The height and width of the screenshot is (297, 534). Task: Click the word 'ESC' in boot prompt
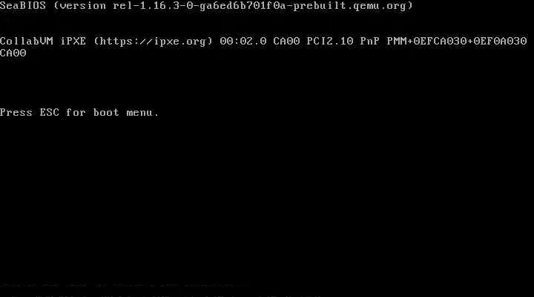pos(50,113)
